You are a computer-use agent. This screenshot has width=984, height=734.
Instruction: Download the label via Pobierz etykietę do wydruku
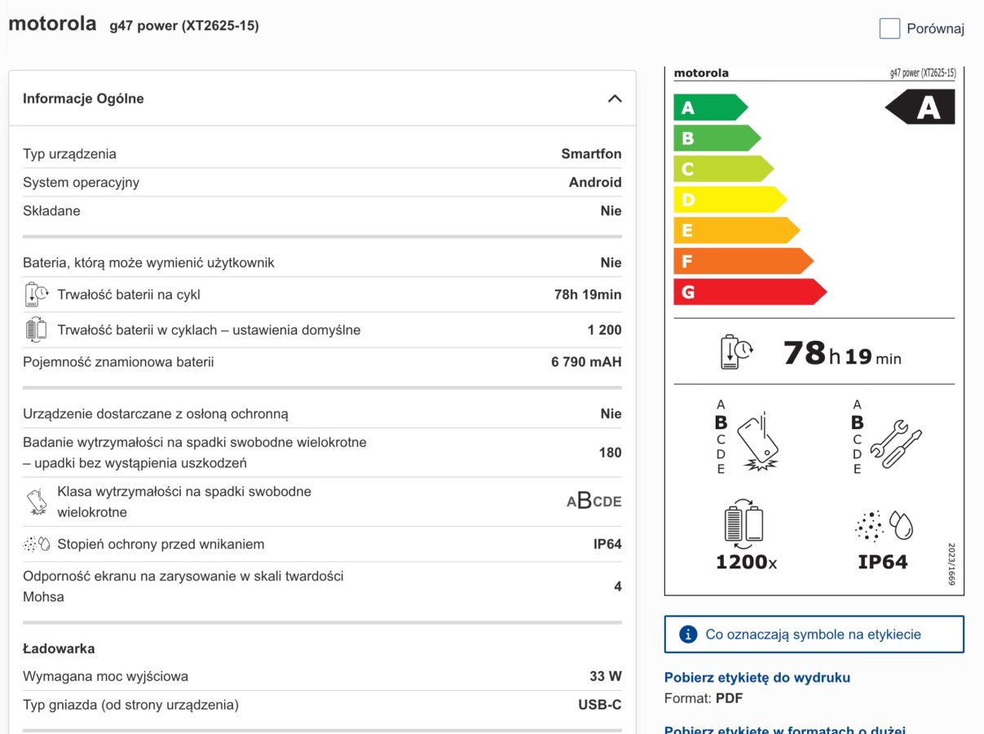[x=757, y=678]
